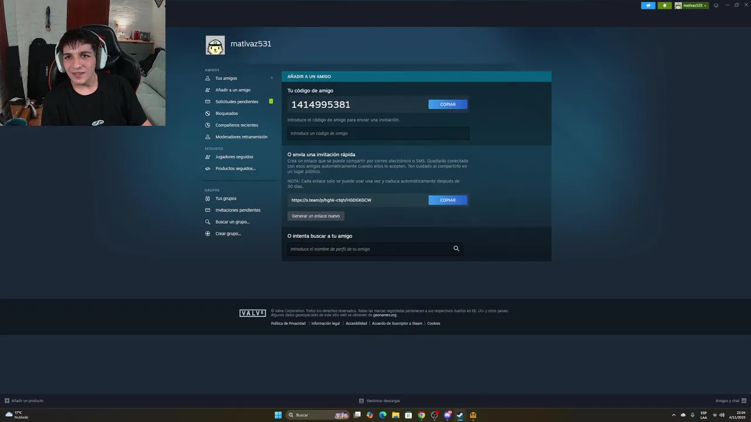Viewport: 751px width, 422px height.
Task: Click the icon beside Jugadores seguidos
Action: (x=208, y=156)
